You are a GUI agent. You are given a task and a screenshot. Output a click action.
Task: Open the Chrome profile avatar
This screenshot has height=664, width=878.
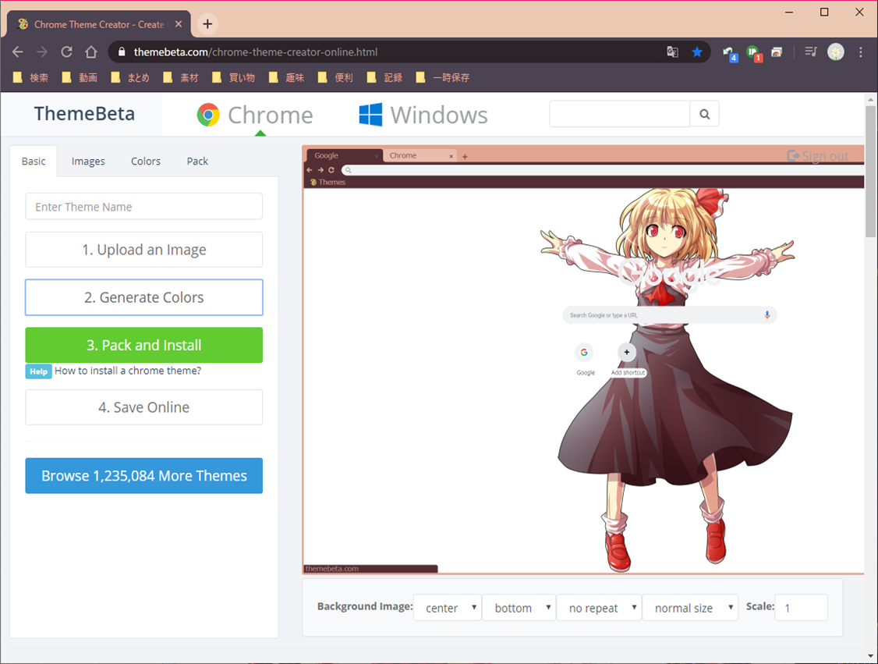click(x=835, y=52)
